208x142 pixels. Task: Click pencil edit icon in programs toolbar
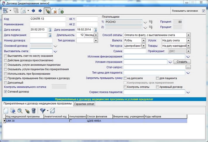tap(27, 111)
